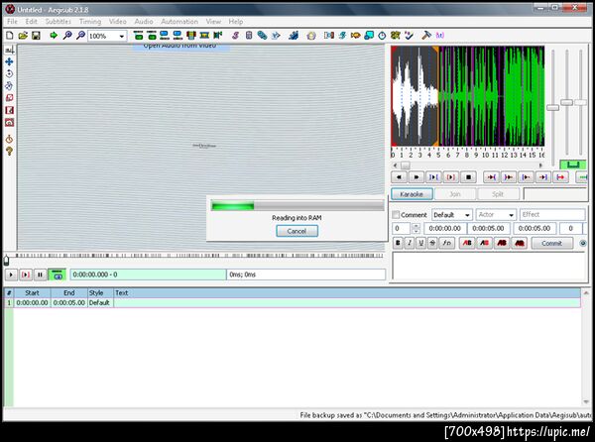The width and height of the screenshot is (595, 442).
Task: Open the Video menu
Action: click(118, 22)
